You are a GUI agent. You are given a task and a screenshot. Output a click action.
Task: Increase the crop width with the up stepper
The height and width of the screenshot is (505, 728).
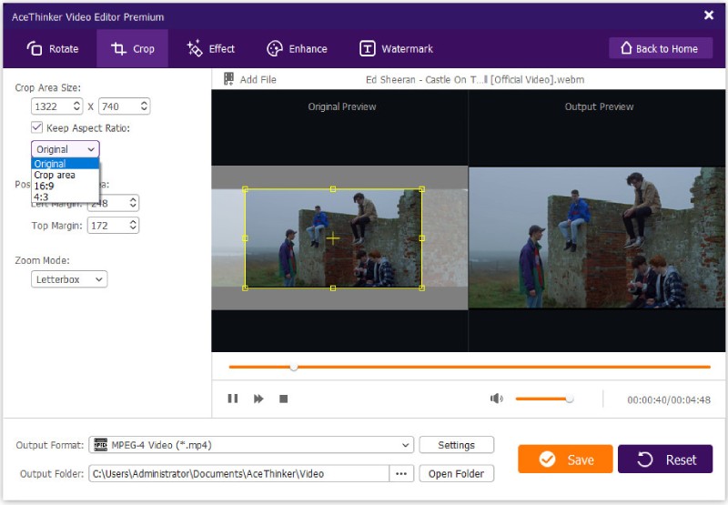(77, 103)
